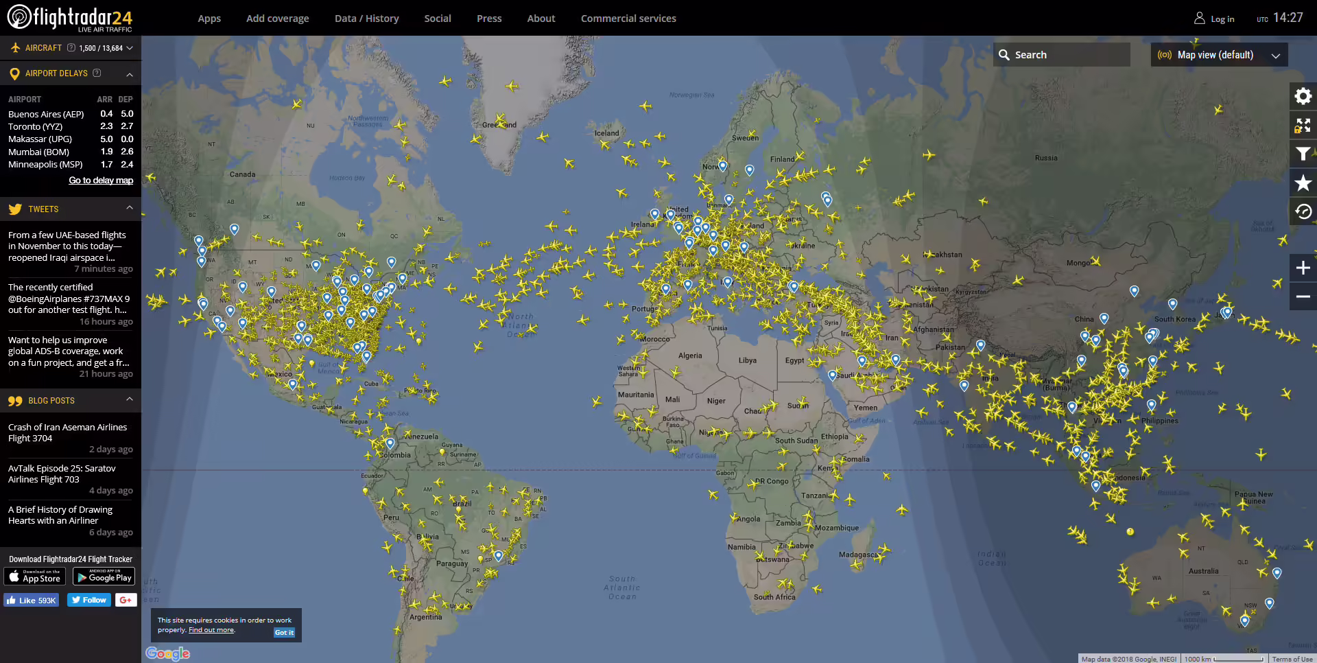Download from the App Store badge
This screenshot has height=663, width=1317.
click(x=35, y=577)
